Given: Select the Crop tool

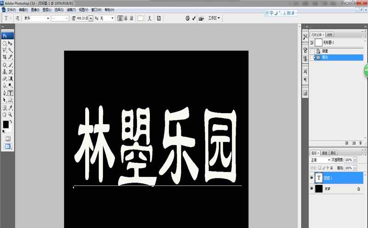Looking at the screenshot, I should pos(5,57).
